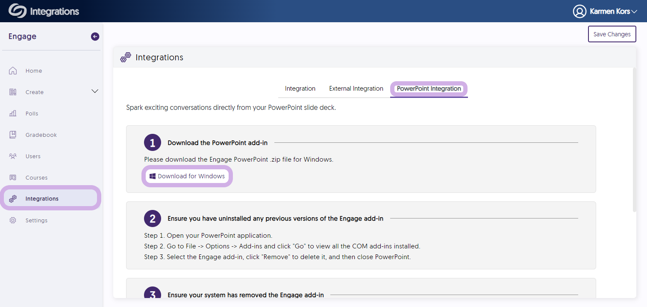Click the "Step 2. Go to File" instruction
The height and width of the screenshot is (307, 647).
coord(282,246)
